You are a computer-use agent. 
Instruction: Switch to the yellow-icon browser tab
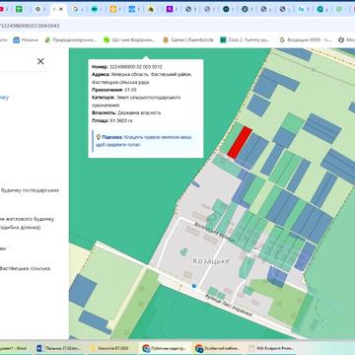[113, 9]
